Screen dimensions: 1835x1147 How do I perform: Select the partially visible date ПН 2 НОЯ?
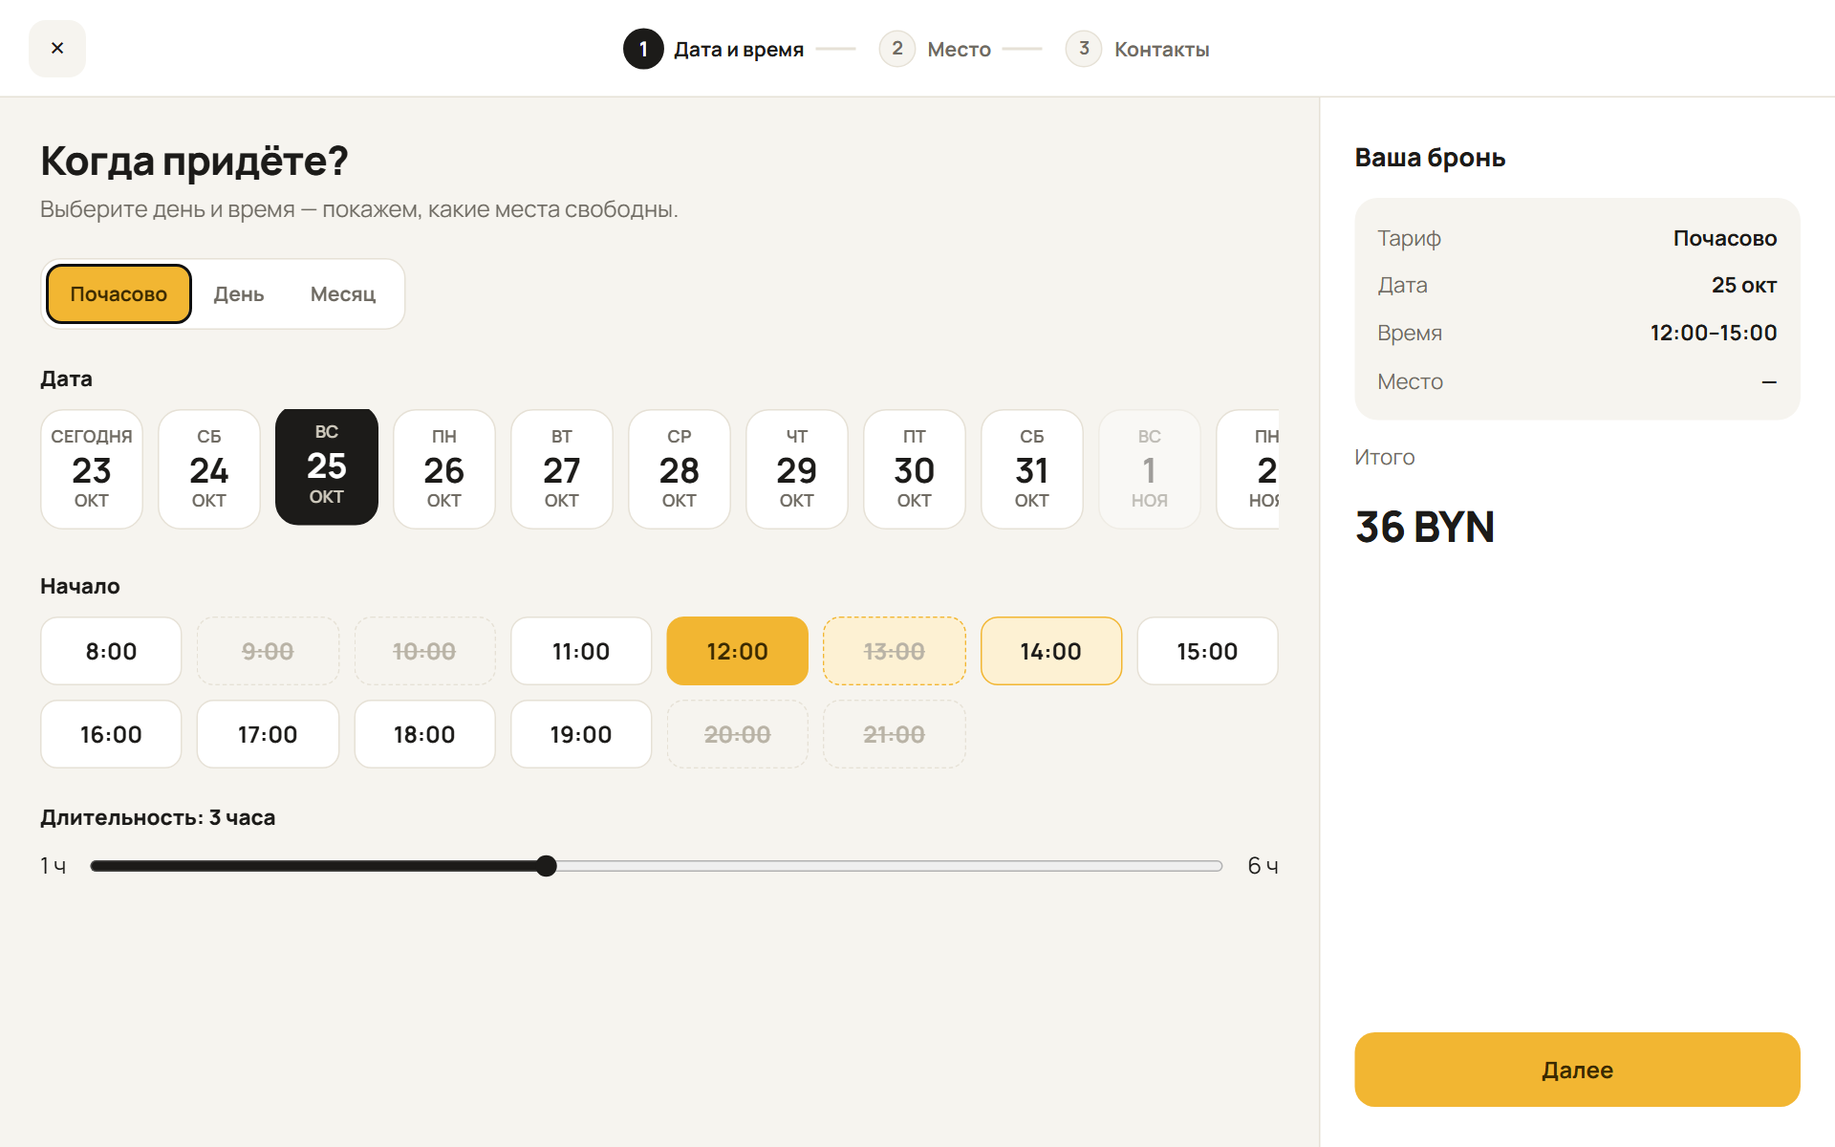coord(1249,469)
